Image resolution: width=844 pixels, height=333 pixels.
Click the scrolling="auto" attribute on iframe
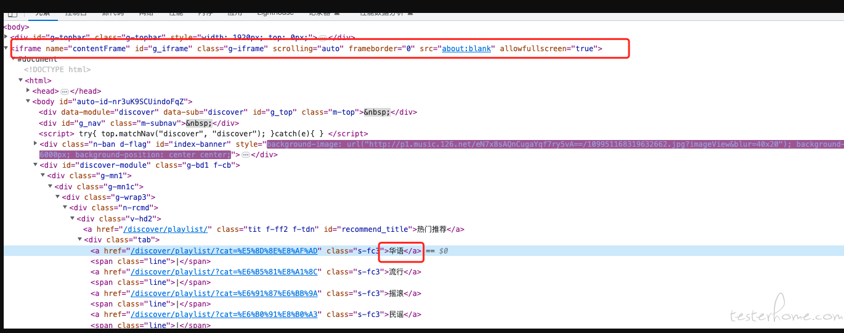tap(309, 48)
